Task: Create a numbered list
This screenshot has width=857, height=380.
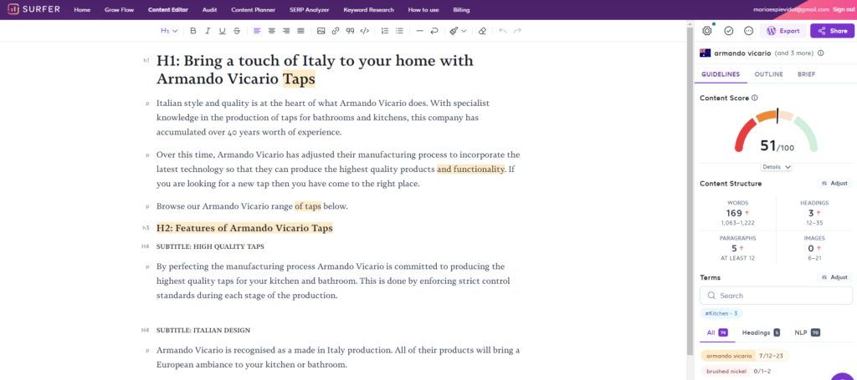Action: point(385,31)
